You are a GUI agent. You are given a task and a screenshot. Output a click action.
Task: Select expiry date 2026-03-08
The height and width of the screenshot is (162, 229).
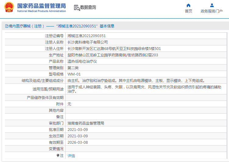click(x=78, y=143)
